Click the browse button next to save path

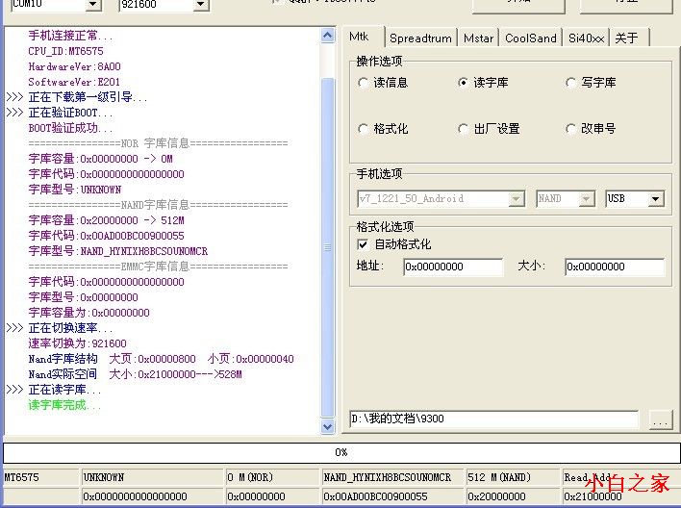coord(660,419)
